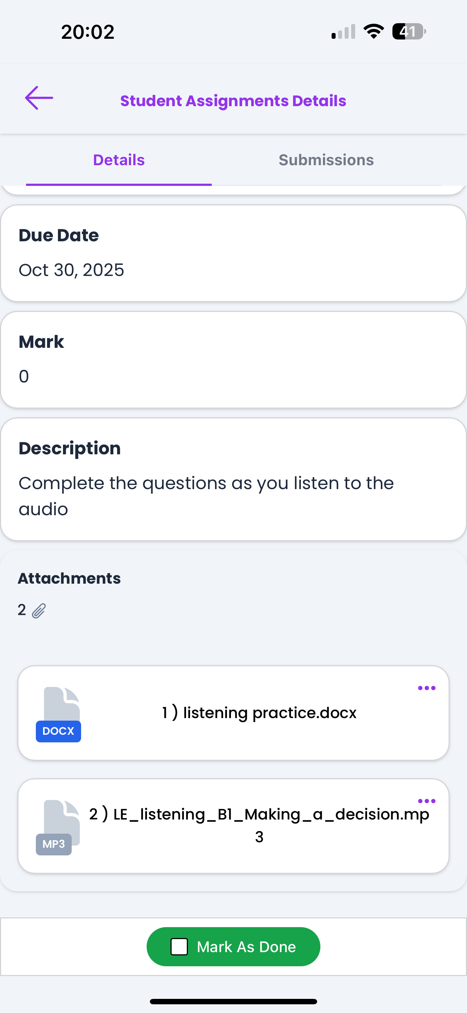Open options menu for the MP3 attachment
The height and width of the screenshot is (1013, 467).
[x=426, y=801]
